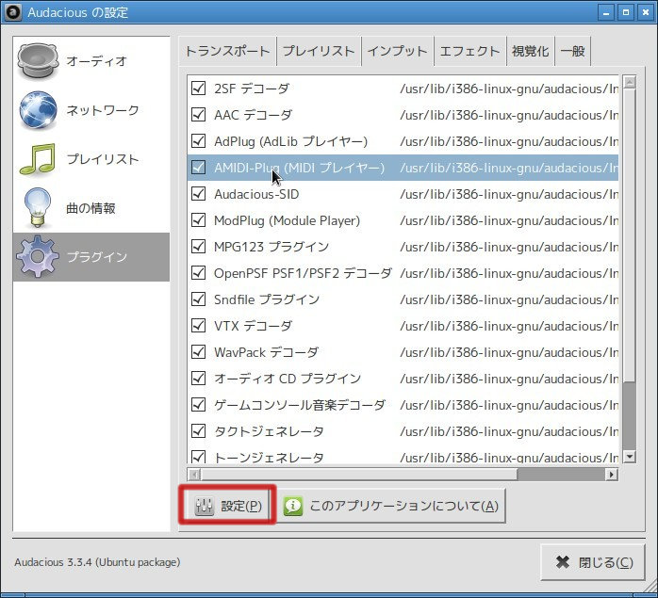Uncheck オーディオ CD プラグイン checkbox
Image resolution: width=658 pixels, height=598 pixels.
coord(198,379)
